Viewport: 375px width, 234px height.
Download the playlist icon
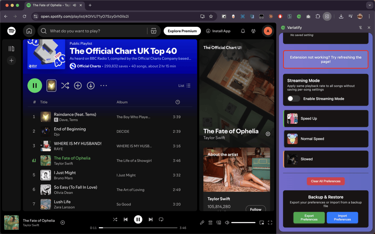[91, 86]
